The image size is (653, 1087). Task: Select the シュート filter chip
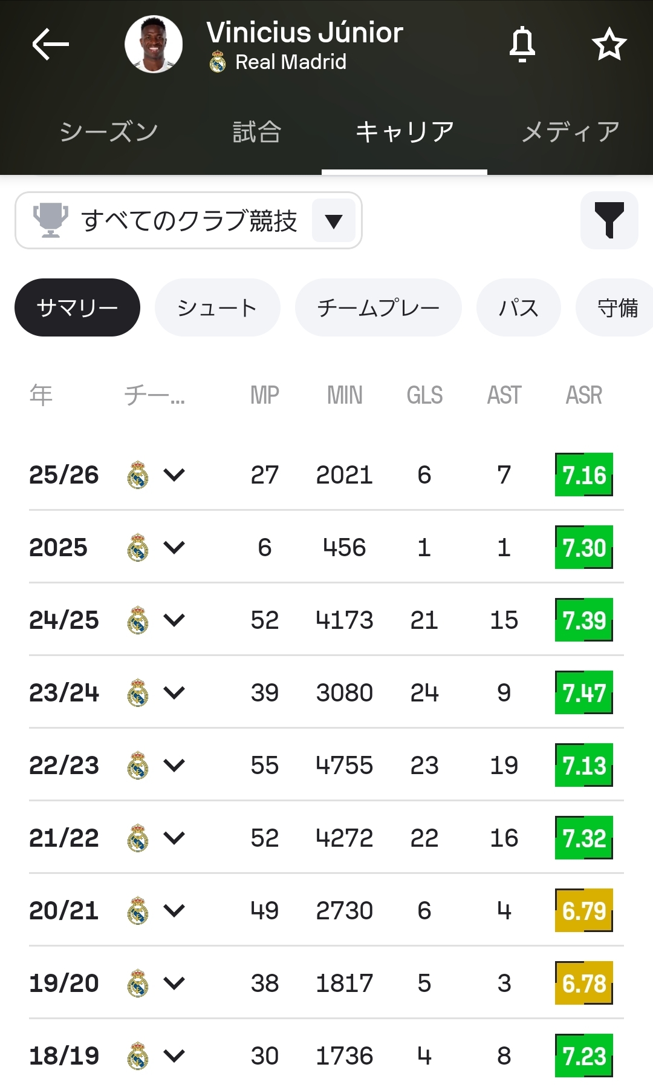coord(217,307)
